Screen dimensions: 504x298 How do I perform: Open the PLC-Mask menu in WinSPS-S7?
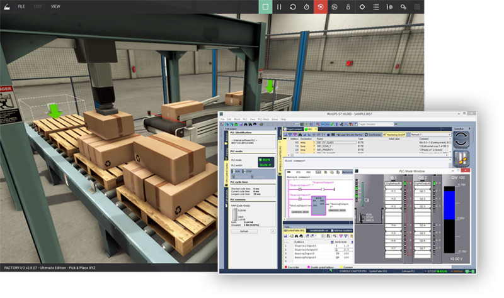pos(263,119)
